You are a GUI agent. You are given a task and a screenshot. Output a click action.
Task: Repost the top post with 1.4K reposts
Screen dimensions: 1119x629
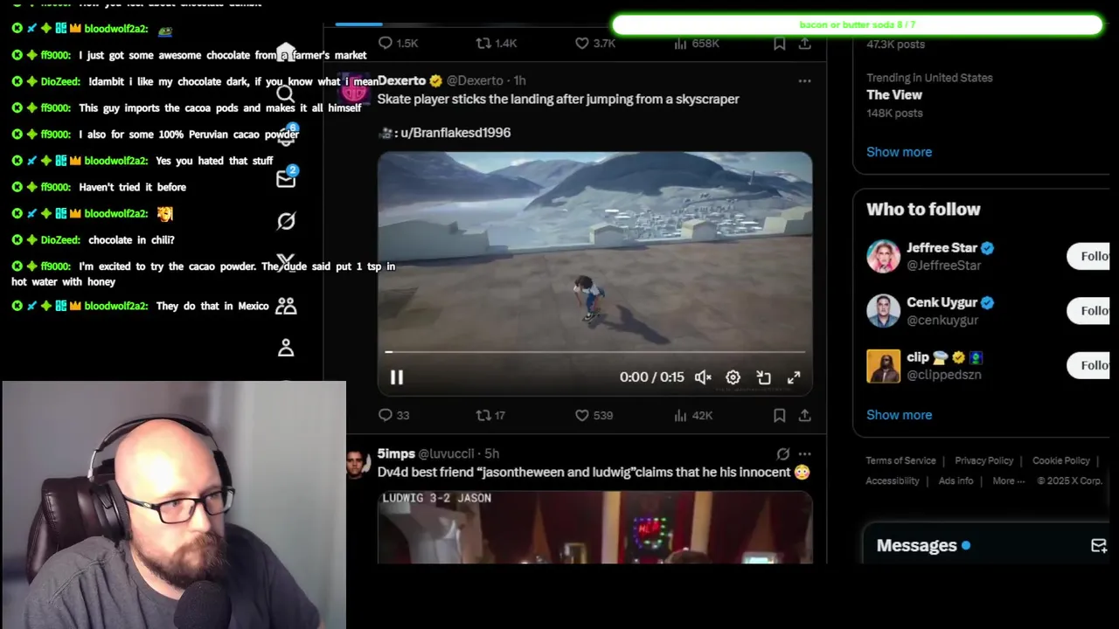pyautogui.click(x=496, y=43)
